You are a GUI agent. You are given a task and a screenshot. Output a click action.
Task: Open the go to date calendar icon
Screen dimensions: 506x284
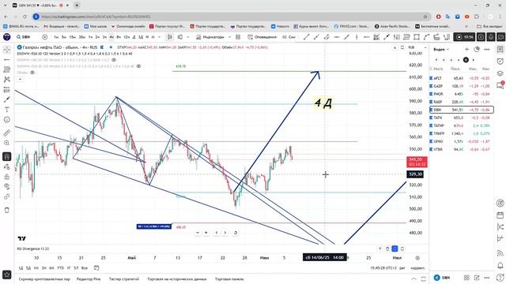click(96, 268)
